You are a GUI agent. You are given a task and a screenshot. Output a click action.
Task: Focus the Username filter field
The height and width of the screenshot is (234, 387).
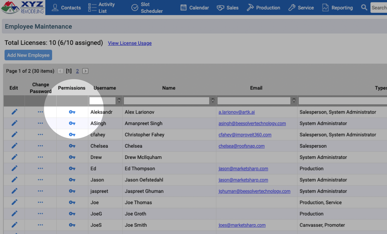point(102,101)
